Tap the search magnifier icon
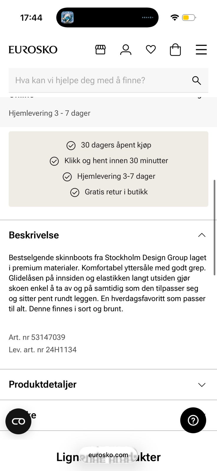217x471 pixels. click(x=196, y=80)
